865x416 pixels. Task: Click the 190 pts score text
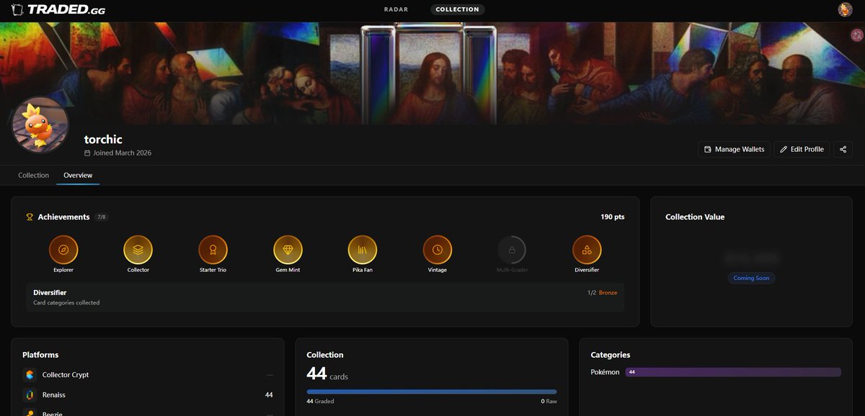[612, 217]
